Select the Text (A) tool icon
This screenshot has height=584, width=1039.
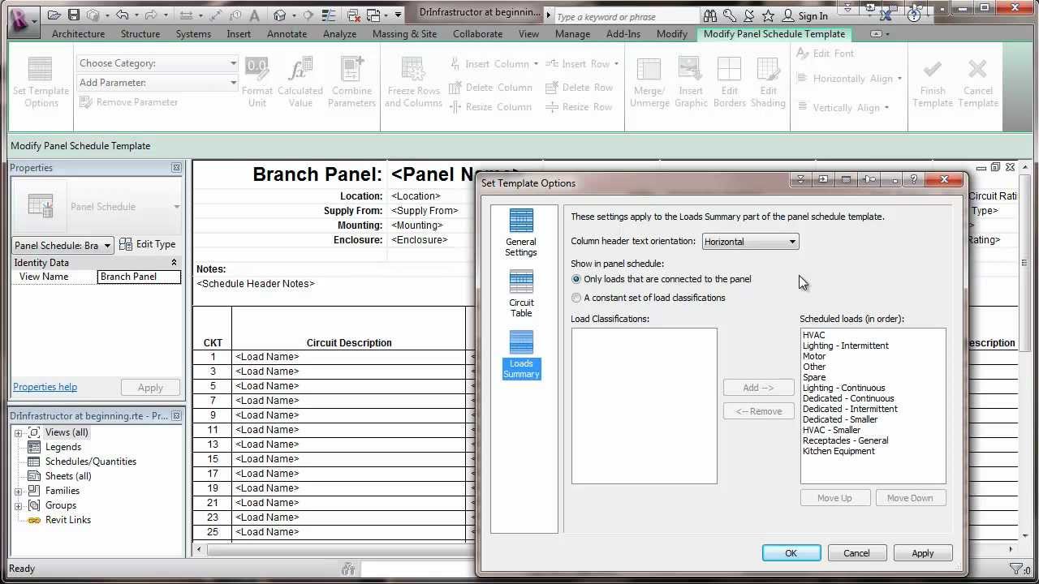(255, 15)
